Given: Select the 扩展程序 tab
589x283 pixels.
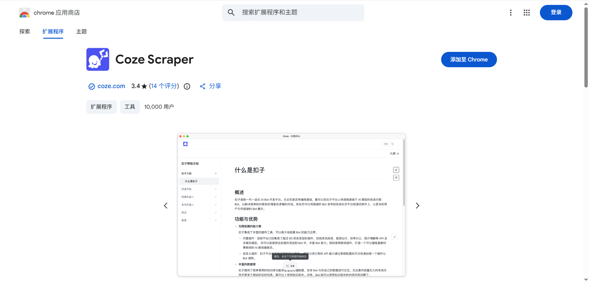Looking at the screenshot, I should [x=53, y=32].
